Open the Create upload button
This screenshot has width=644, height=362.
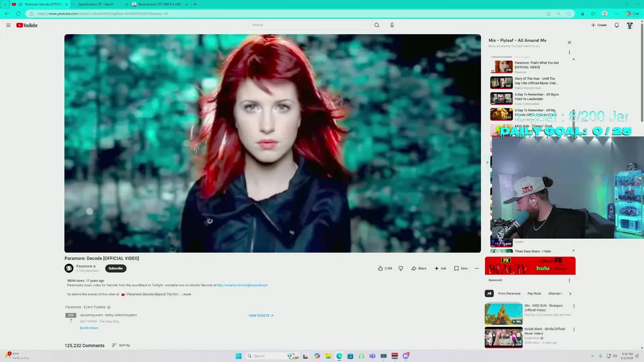599,25
